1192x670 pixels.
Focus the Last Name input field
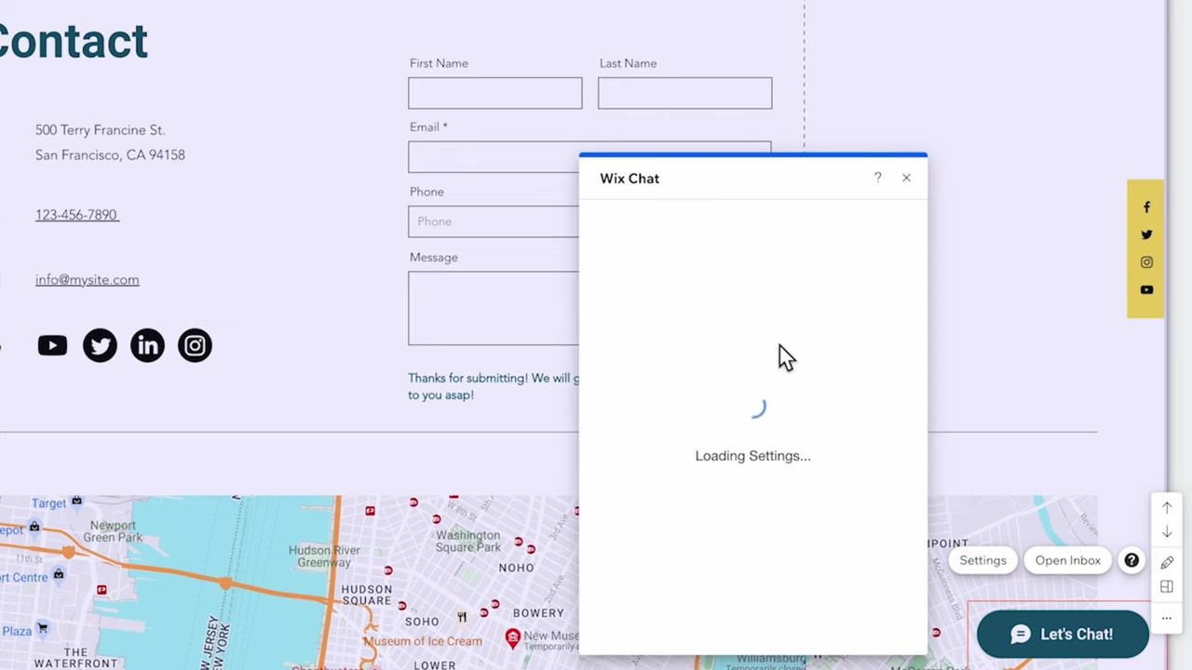[684, 93]
